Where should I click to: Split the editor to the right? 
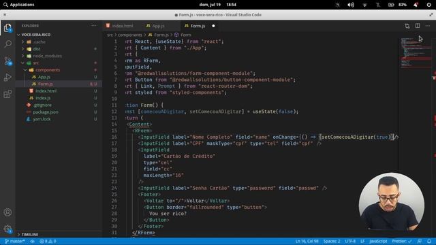coord(418,26)
